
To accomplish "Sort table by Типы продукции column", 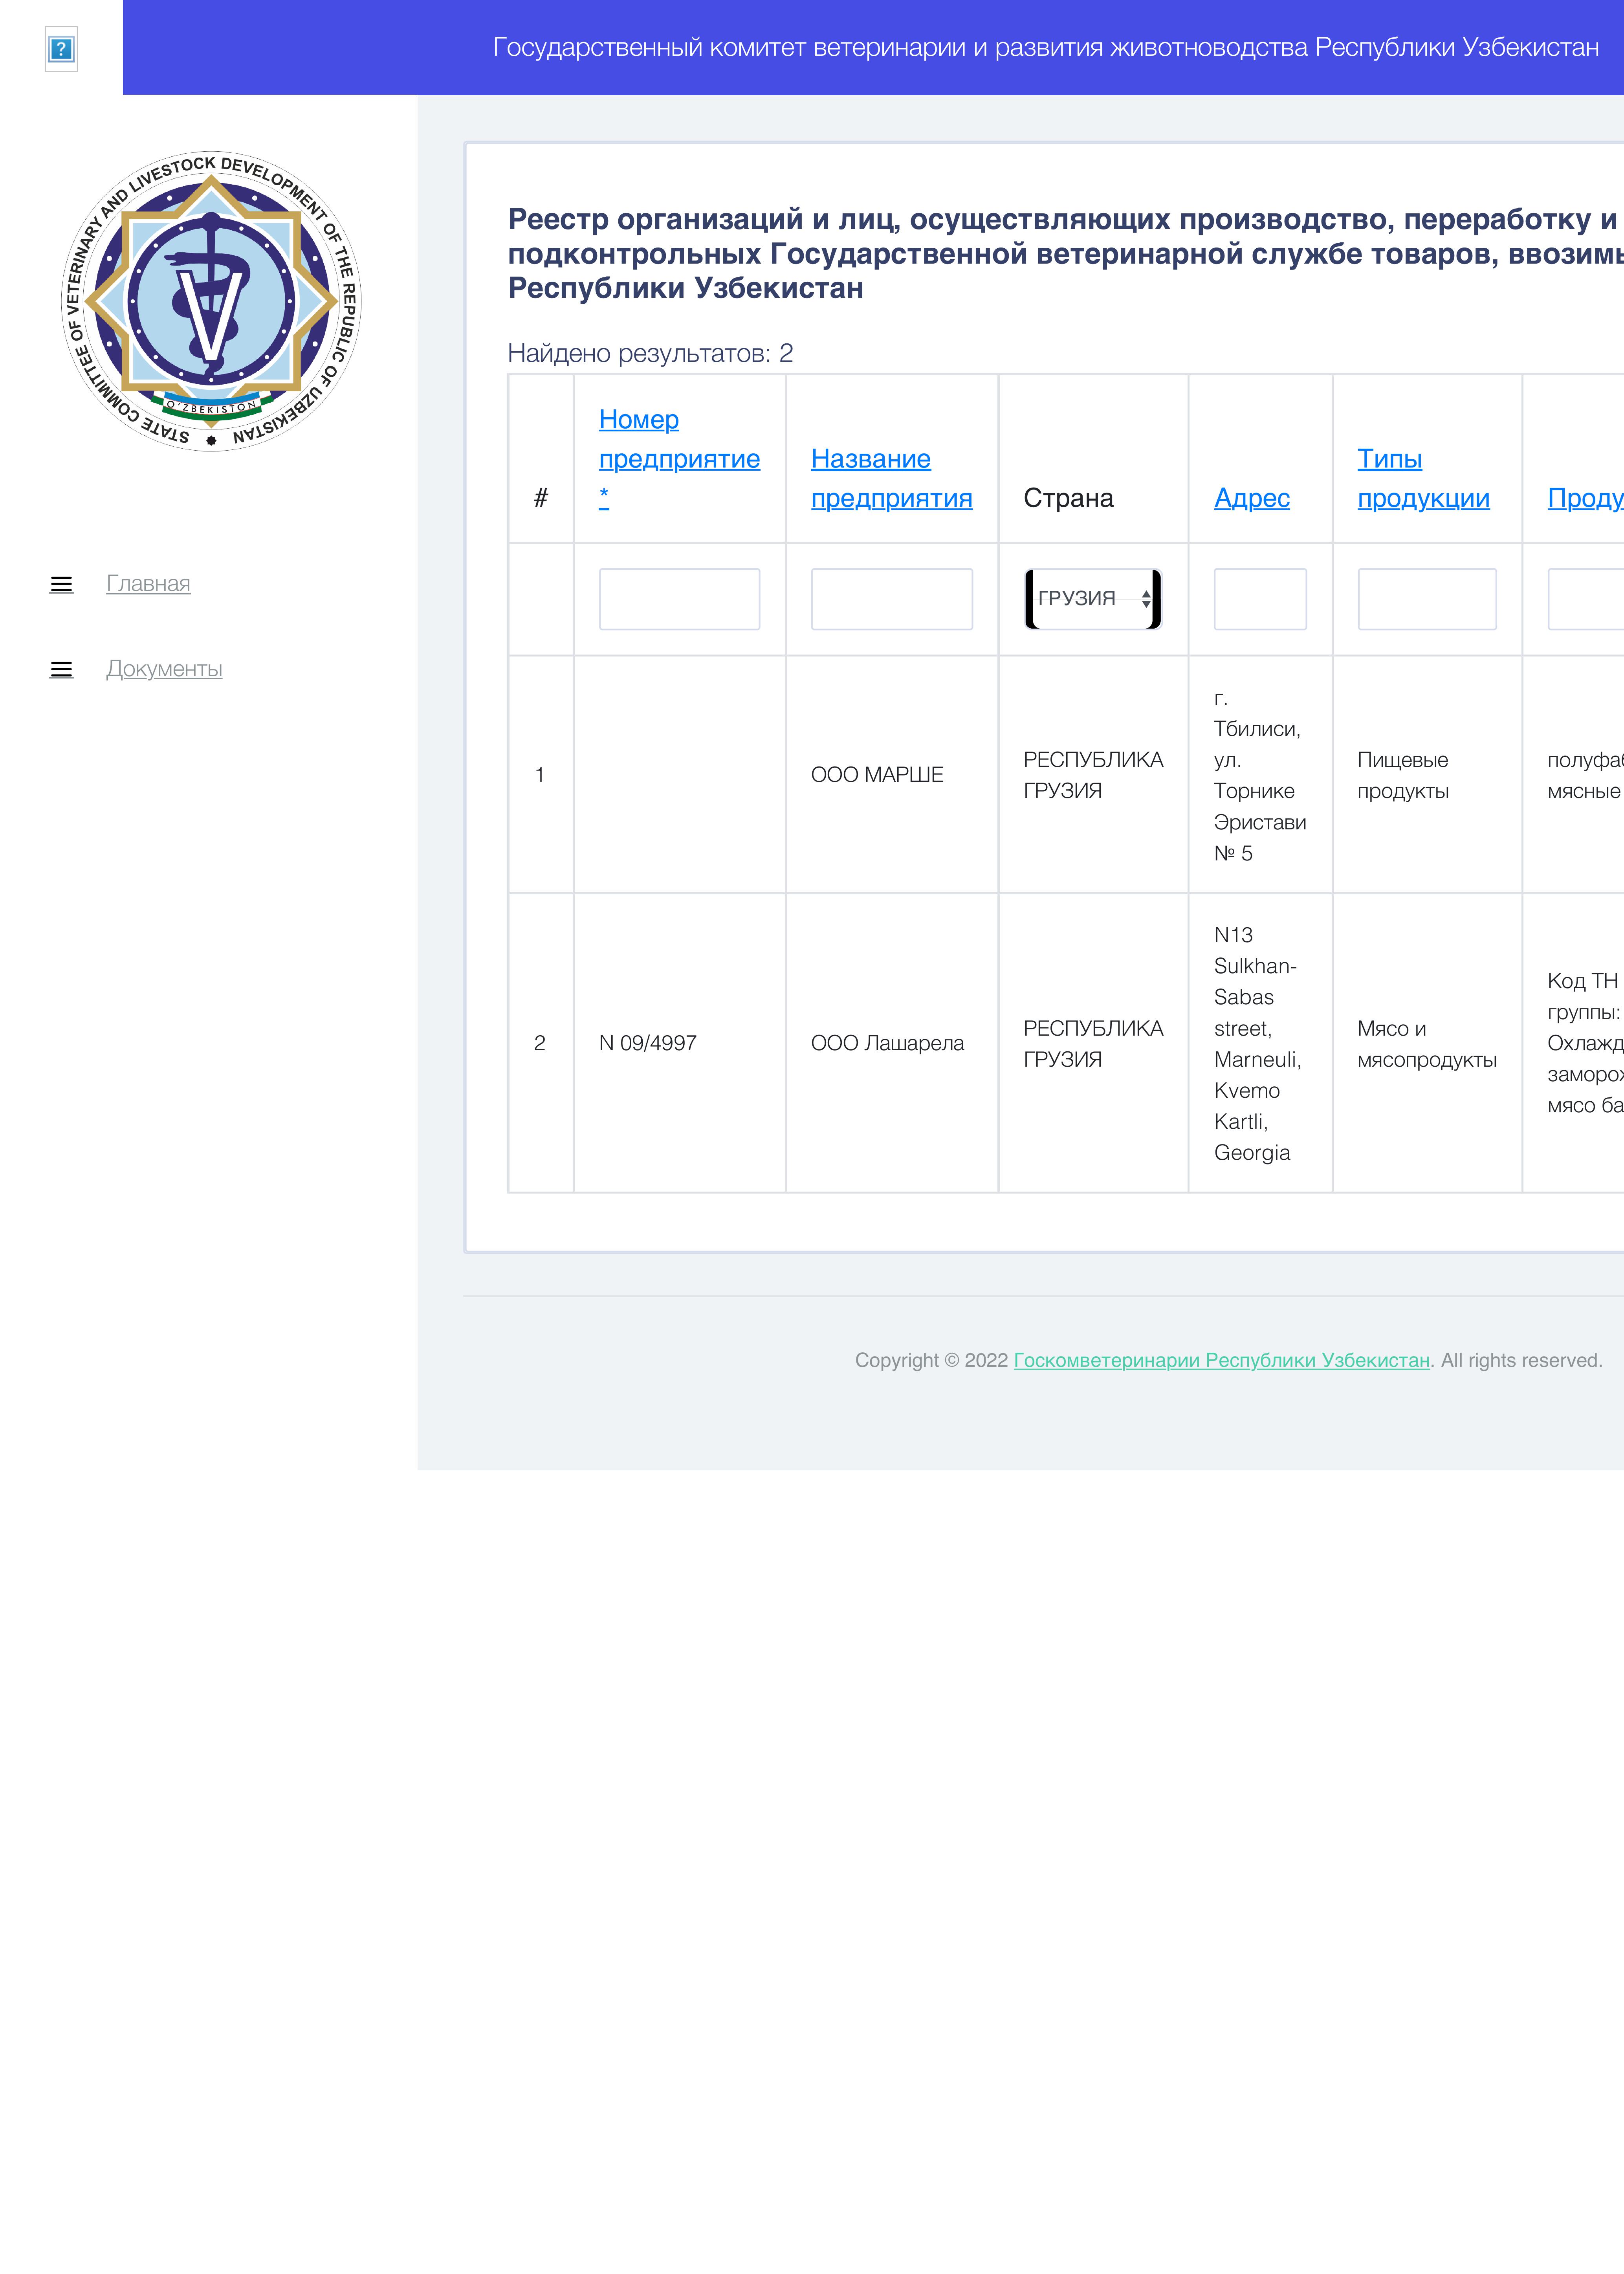I will point(1423,478).
